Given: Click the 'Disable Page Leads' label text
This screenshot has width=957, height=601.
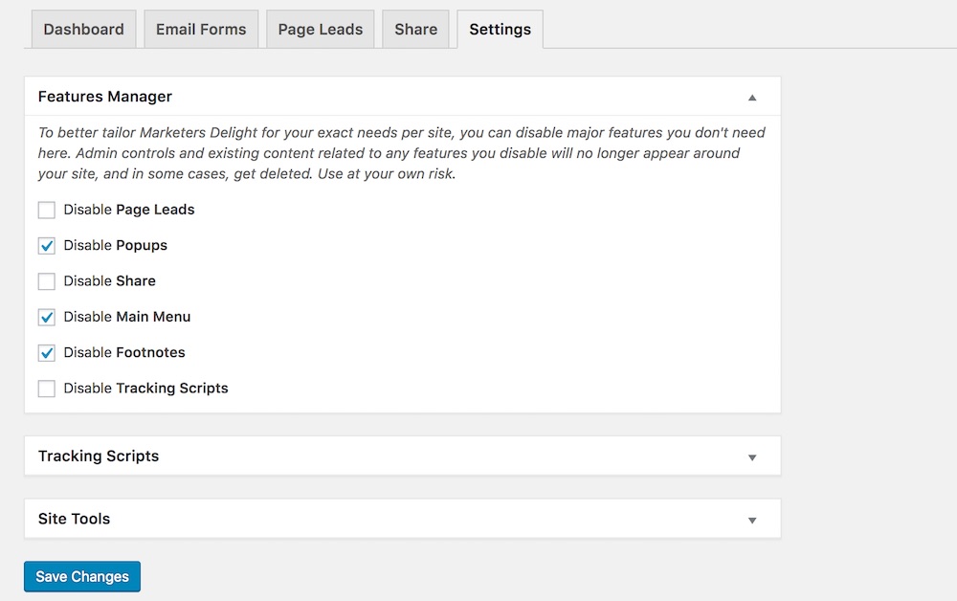Looking at the screenshot, I should [129, 210].
